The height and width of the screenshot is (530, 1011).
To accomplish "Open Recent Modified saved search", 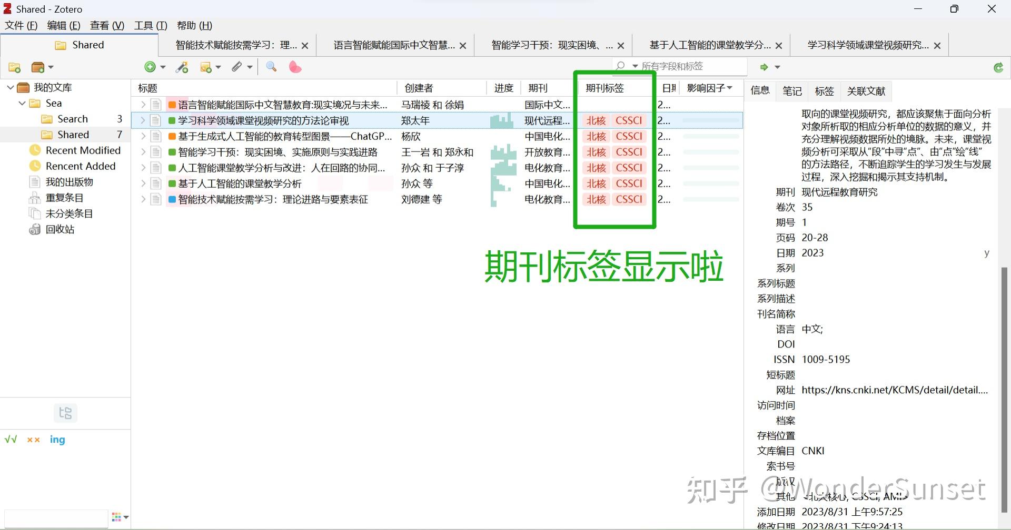I will click(83, 150).
